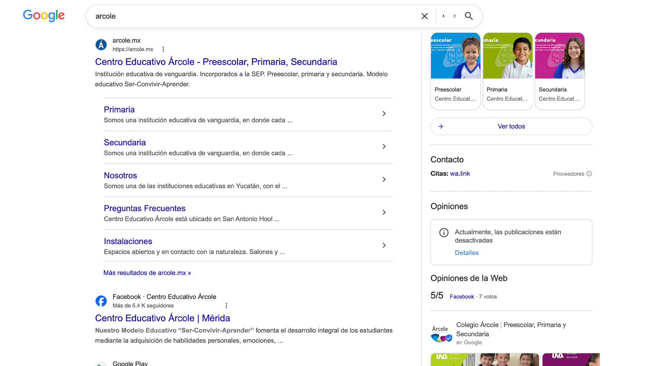The width and height of the screenshot is (651, 366).
Task: Open the Preguntas Frecuentes sitelink
Action: [144, 208]
